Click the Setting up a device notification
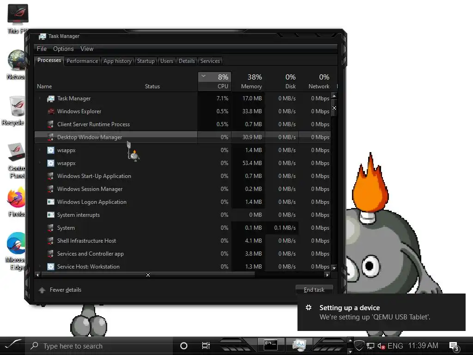The height and width of the screenshot is (355, 473). [381, 312]
